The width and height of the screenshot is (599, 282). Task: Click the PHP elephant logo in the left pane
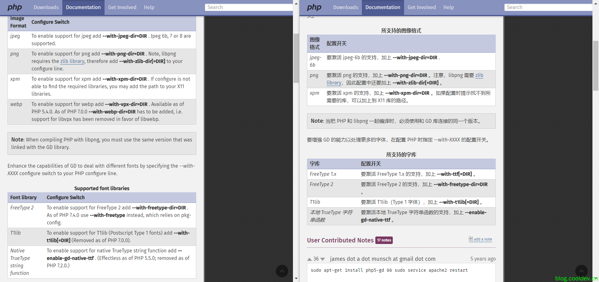tap(15, 7)
